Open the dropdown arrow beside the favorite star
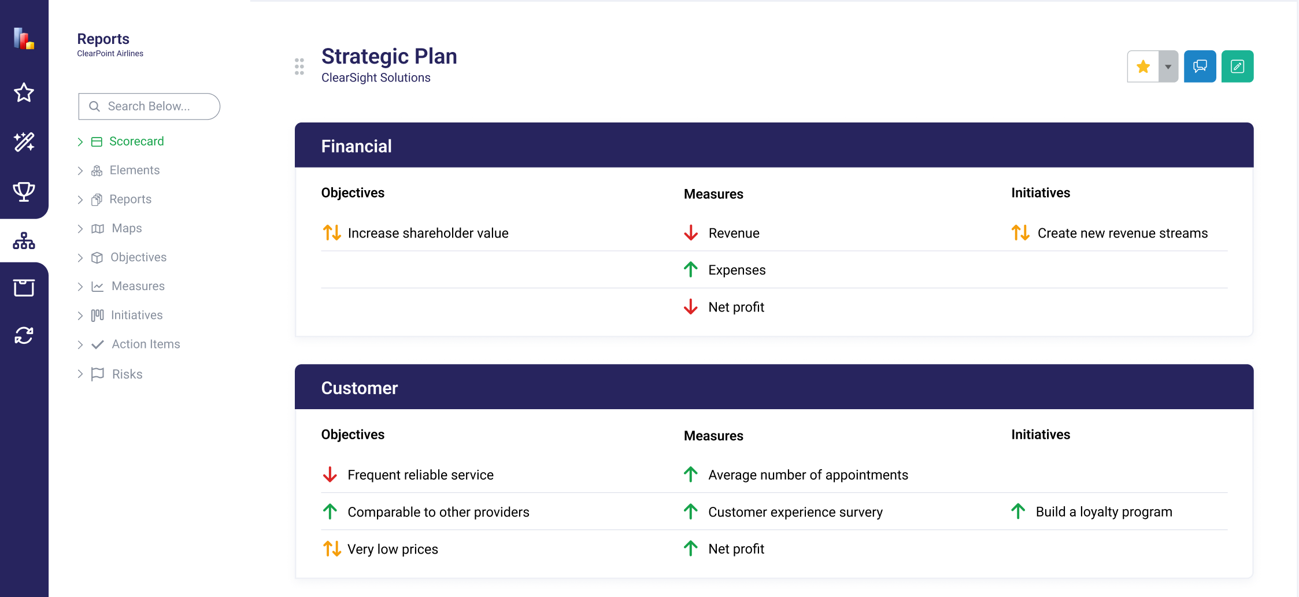Viewport: 1299px width, 597px height. (x=1168, y=66)
